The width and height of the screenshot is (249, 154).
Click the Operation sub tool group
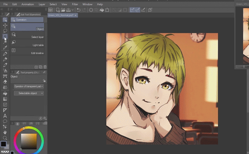point(27,20)
